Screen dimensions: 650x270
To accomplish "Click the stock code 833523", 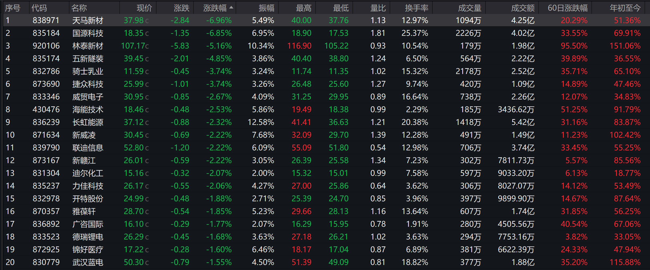I will coord(46,237).
